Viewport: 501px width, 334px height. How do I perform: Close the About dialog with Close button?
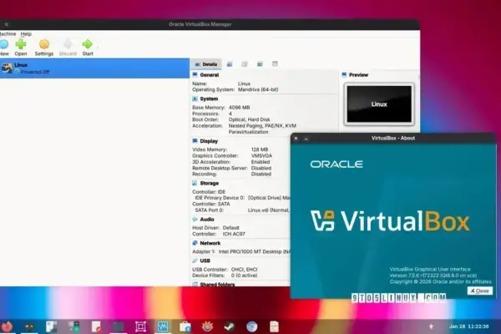click(479, 291)
